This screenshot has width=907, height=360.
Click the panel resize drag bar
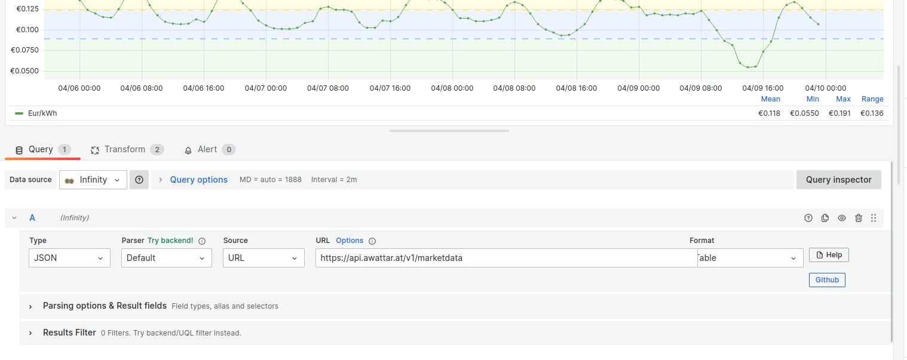449,130
